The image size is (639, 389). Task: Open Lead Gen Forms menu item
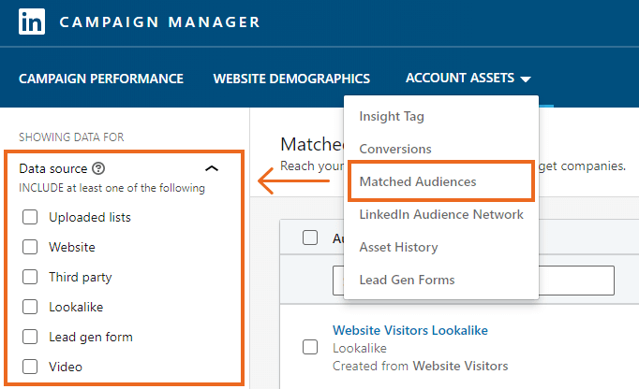coord(407,280)
